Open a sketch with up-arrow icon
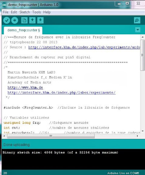Image resolution: width=145 pixels, height=175 pixels. (x=32, y=20)
